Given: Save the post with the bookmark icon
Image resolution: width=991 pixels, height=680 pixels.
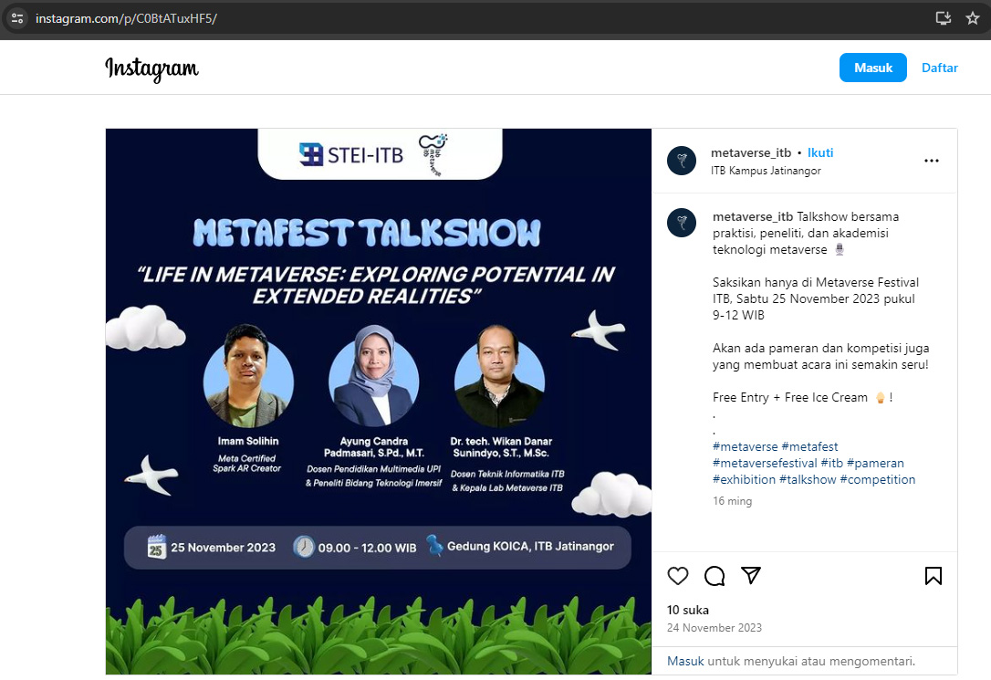Looking at the screenshot, I should tap(933, 576).
